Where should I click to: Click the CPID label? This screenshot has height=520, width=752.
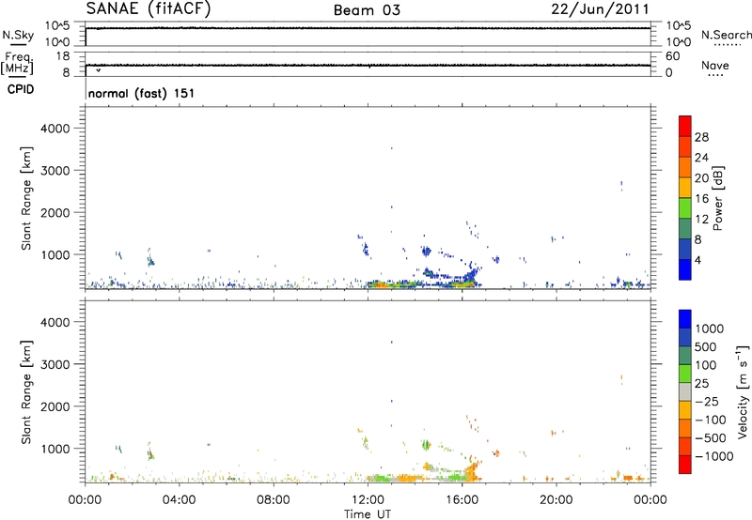pyautogui.click(x=21, y=89)
